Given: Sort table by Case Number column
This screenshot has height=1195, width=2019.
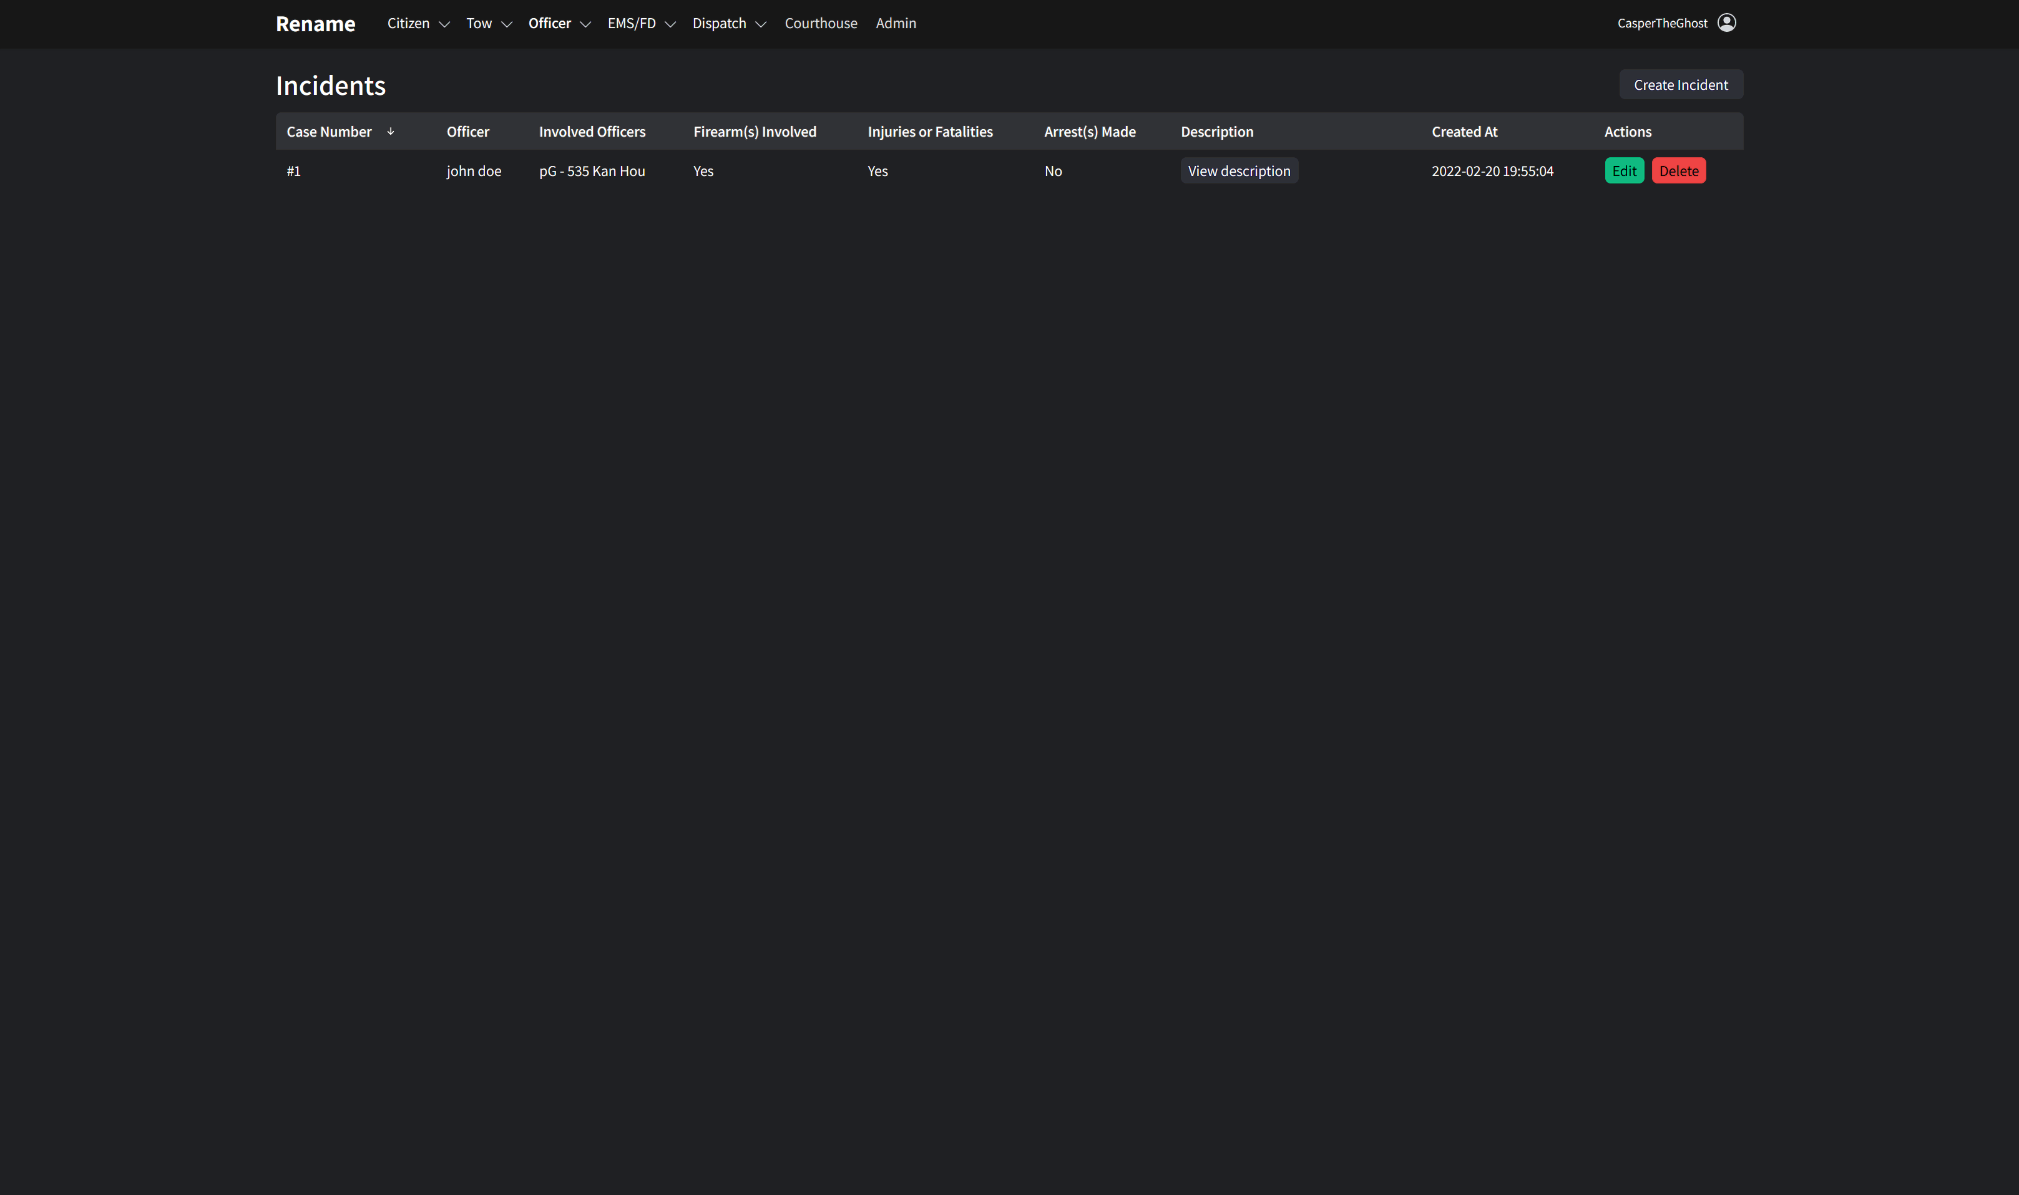Looking at the screenshot, I should tap(330, 131).
